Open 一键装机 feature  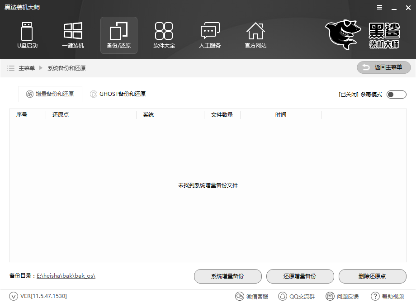[x=73, y=35]
